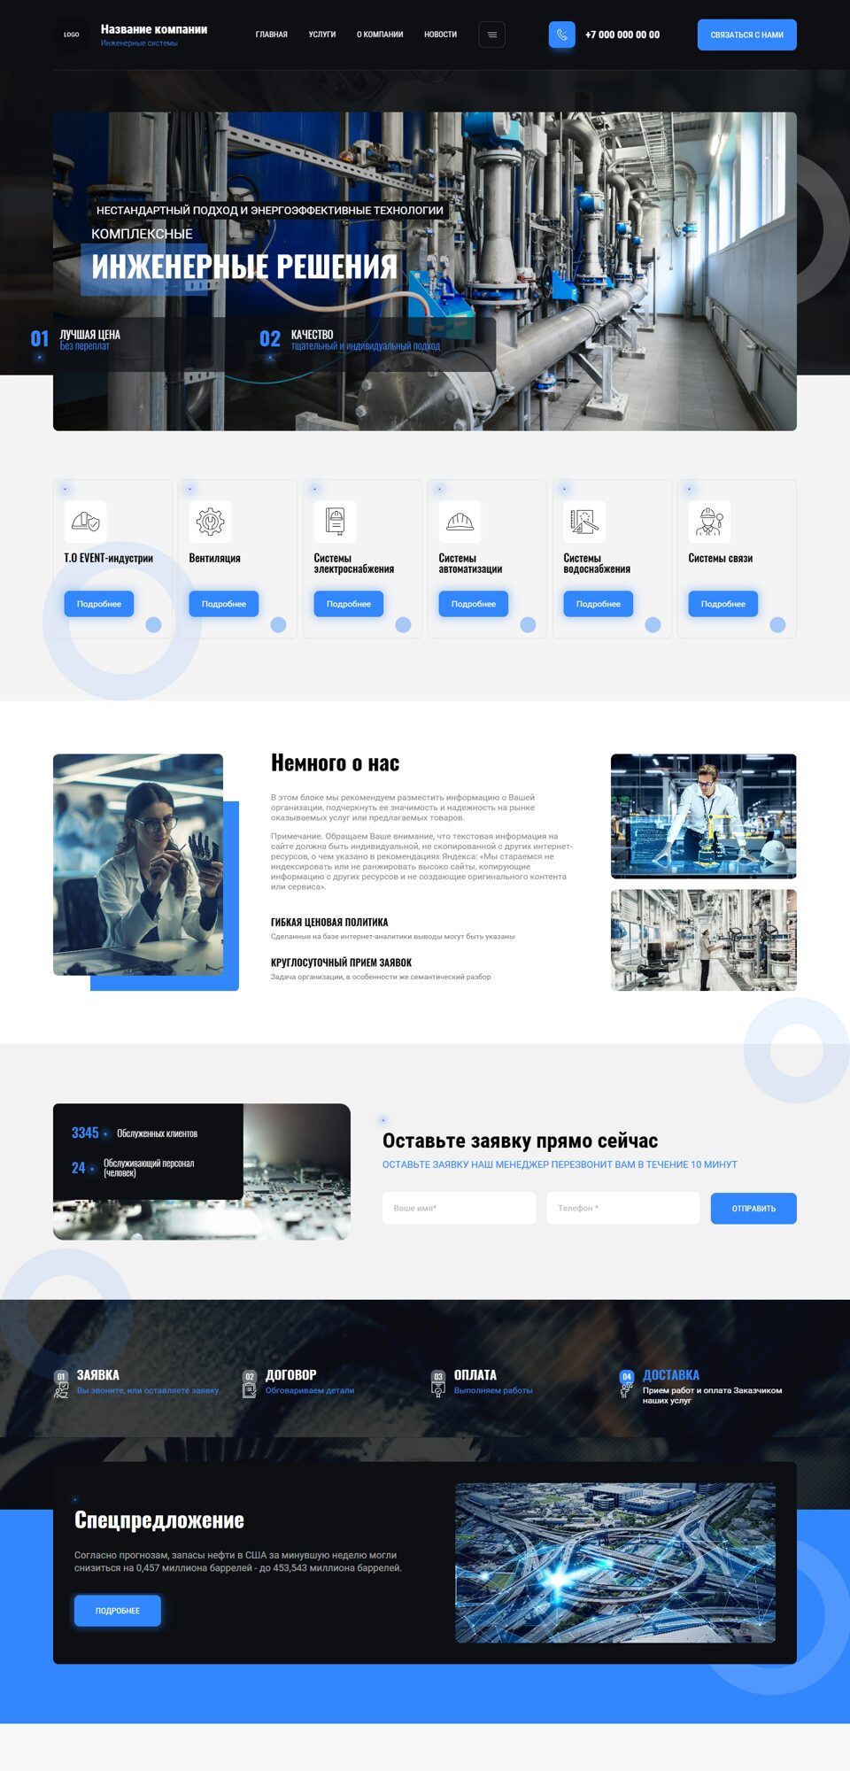Click the Системы электроснабжения document icon
Screen dimensions: 850x1771
coord(335,522)
